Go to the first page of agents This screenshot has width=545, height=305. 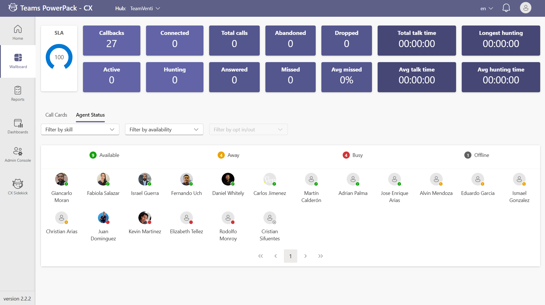[261, 256]
